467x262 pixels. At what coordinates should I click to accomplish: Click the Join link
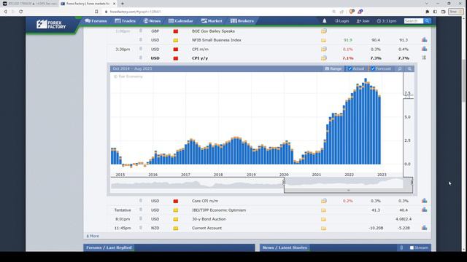(363, 21)
